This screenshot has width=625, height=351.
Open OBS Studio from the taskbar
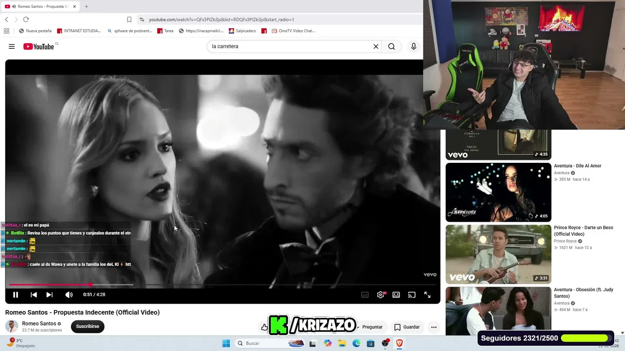[x=385, y=343]
